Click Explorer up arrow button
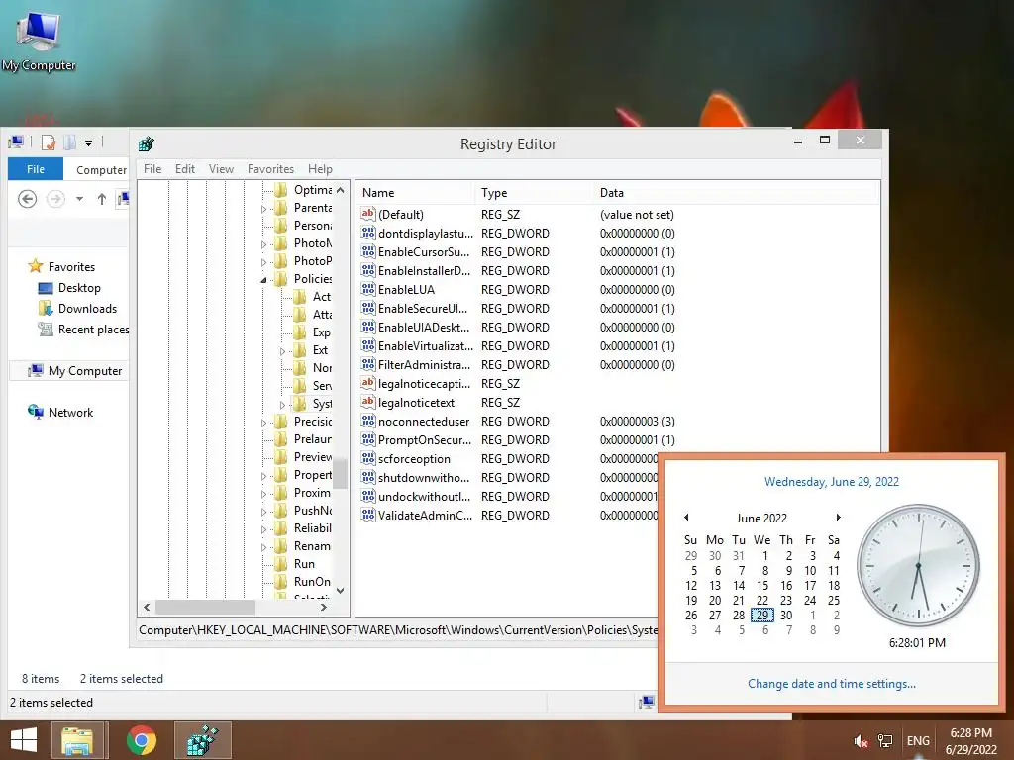This screenshot has height=760, width=1014. point(102,199)
